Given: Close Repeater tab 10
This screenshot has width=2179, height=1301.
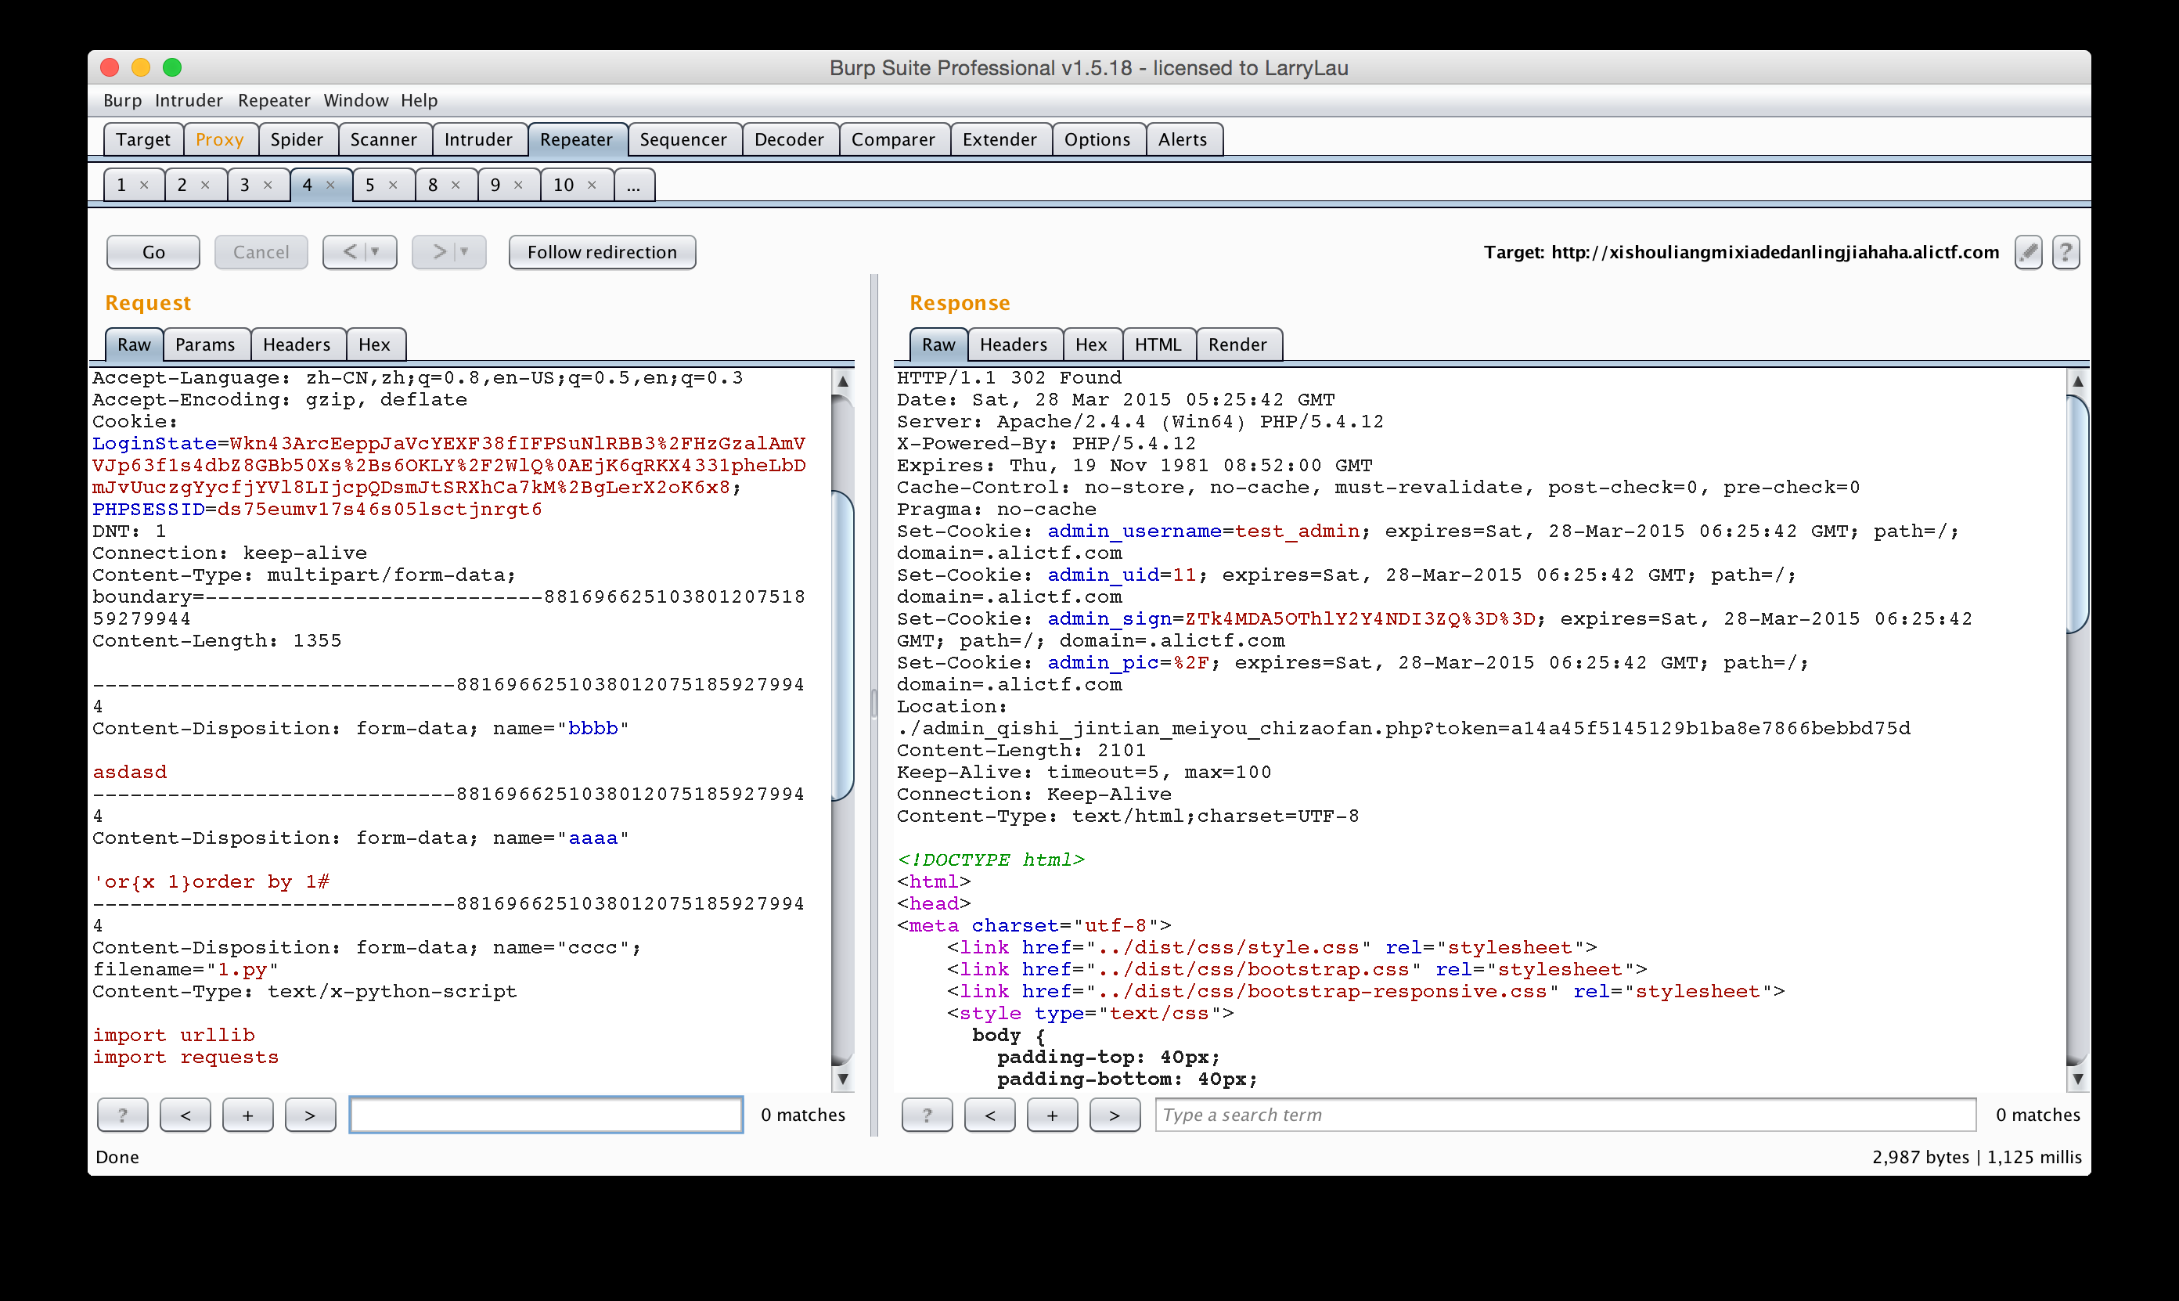Looking at the screenshot, I should (592, 185).
